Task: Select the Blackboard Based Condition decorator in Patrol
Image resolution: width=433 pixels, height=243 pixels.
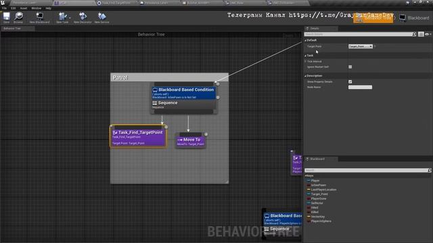Action: pos(183,93)
